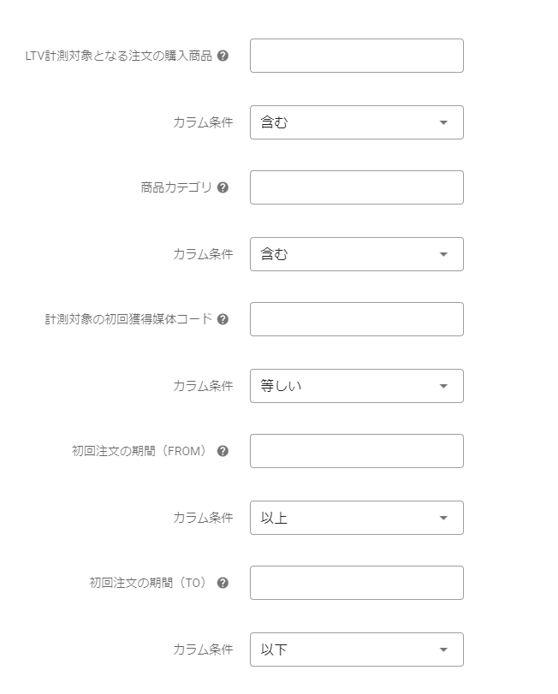Show help for 初回注文の期間（FROM）

point(223,451)
